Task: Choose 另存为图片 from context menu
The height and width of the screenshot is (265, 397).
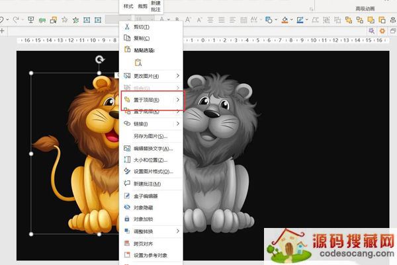Action: point(148,136)
